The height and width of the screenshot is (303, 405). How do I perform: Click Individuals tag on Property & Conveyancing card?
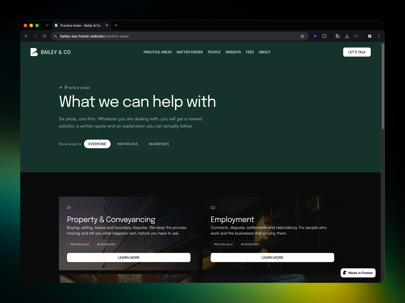79,244
